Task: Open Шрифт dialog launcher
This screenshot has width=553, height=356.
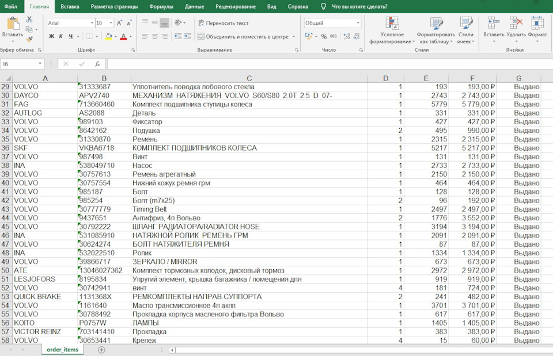Action: pyautogui.click(x=133, y=50)
